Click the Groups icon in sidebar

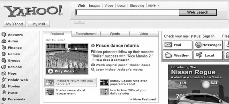pos(4,60)
